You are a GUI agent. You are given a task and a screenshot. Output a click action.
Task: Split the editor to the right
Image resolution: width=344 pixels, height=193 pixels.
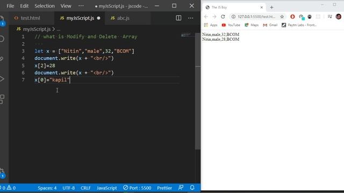pyautogui.click(x=178, y=18)
